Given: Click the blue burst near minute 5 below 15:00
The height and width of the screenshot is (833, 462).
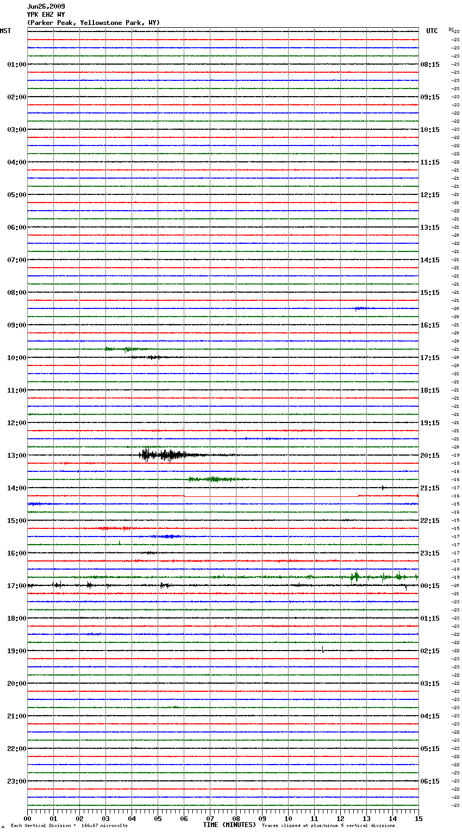Looking at the screenshot, I should click(x=167, y=537).
